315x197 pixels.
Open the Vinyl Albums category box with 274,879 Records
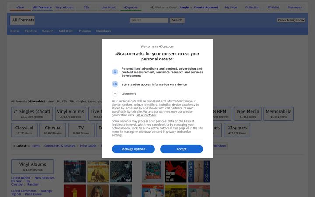click(x=70, y=114)
